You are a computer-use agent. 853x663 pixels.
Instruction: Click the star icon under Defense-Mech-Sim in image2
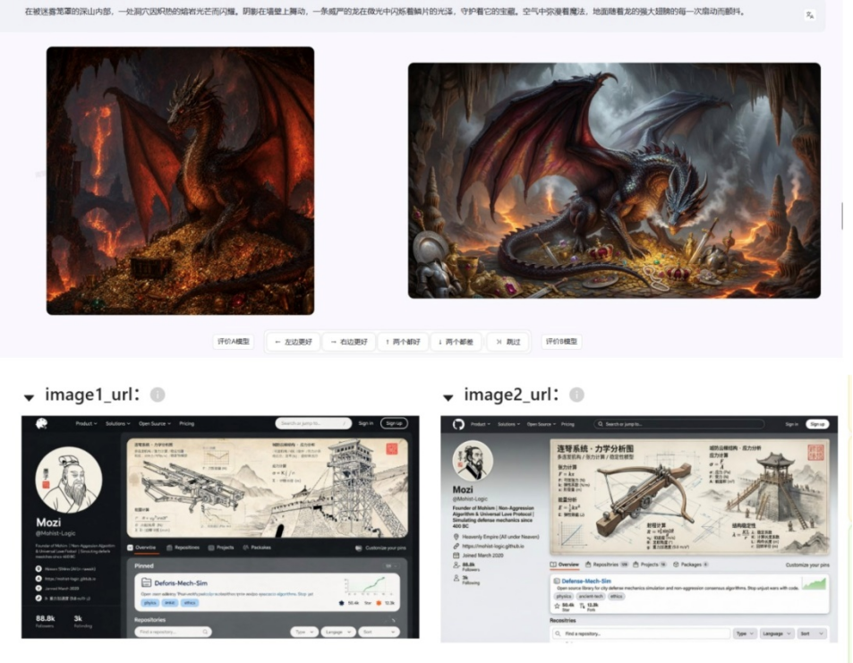pos(557,606)
